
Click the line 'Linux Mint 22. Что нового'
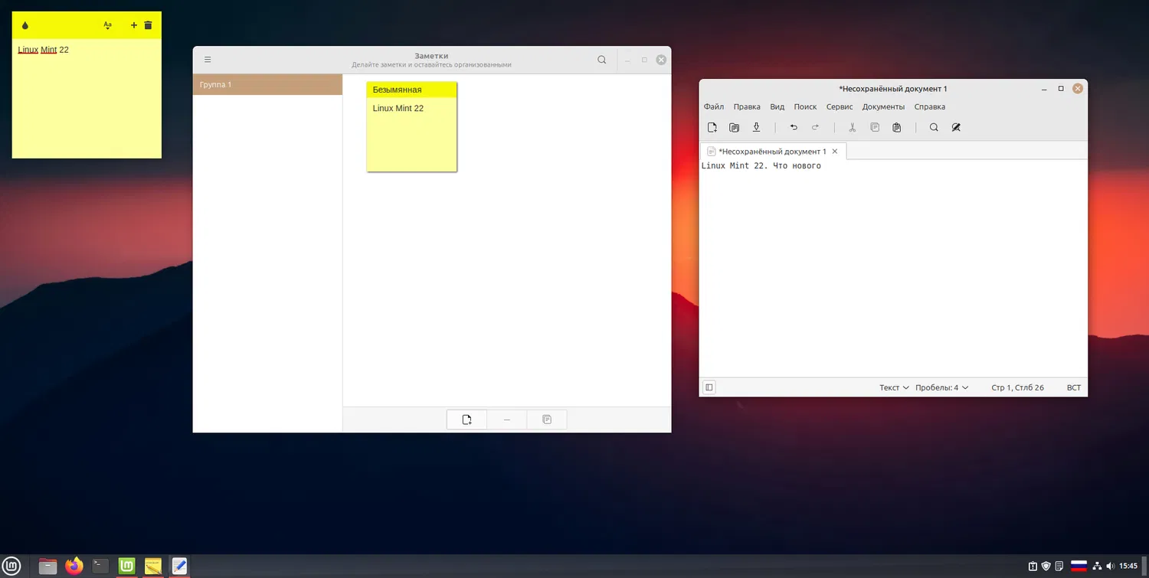tap(761, 166)
